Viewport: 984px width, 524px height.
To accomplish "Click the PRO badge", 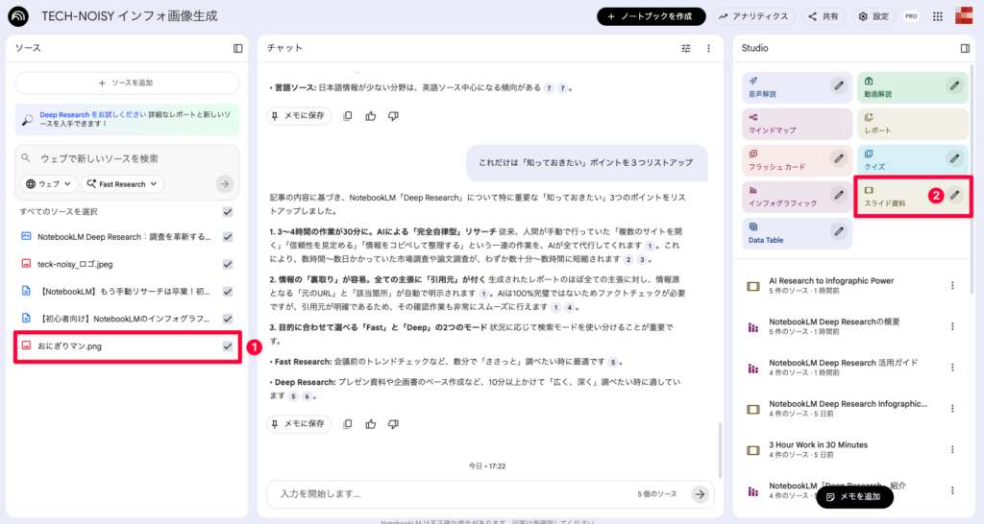I will (x=911, y=16).
